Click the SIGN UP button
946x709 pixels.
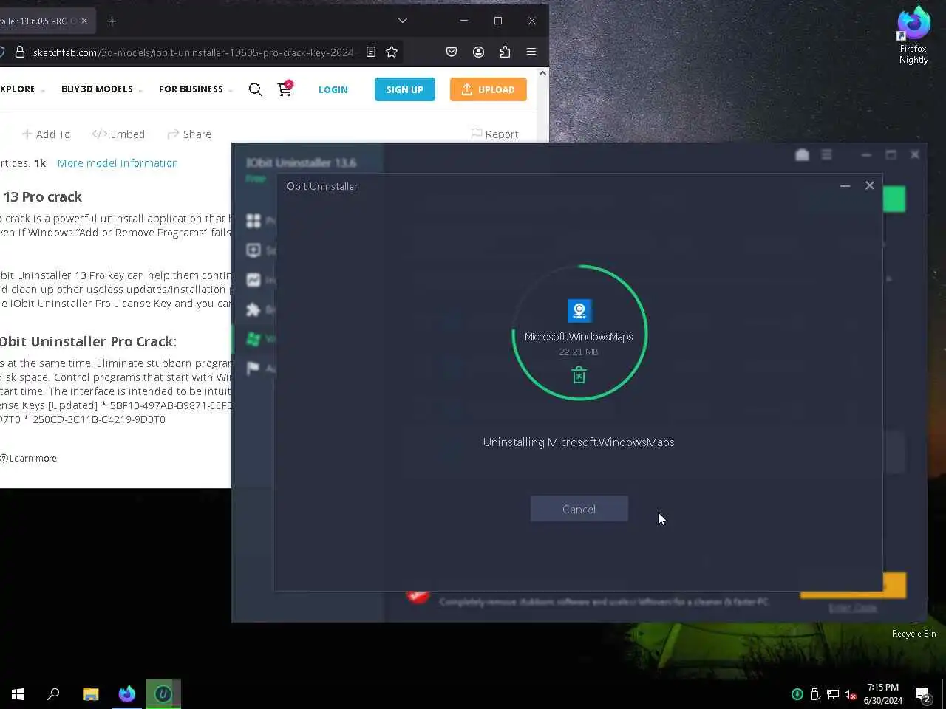[405, 89]
